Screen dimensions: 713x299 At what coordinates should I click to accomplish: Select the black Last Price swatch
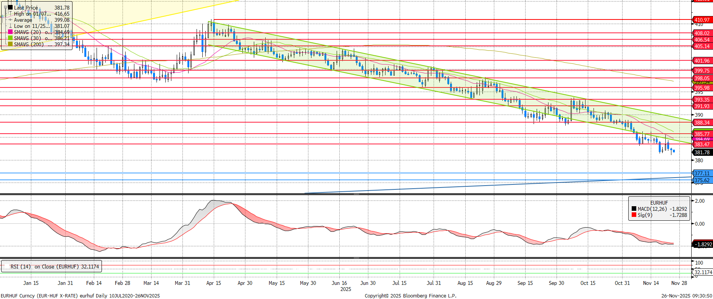click(x=10, y=7)
